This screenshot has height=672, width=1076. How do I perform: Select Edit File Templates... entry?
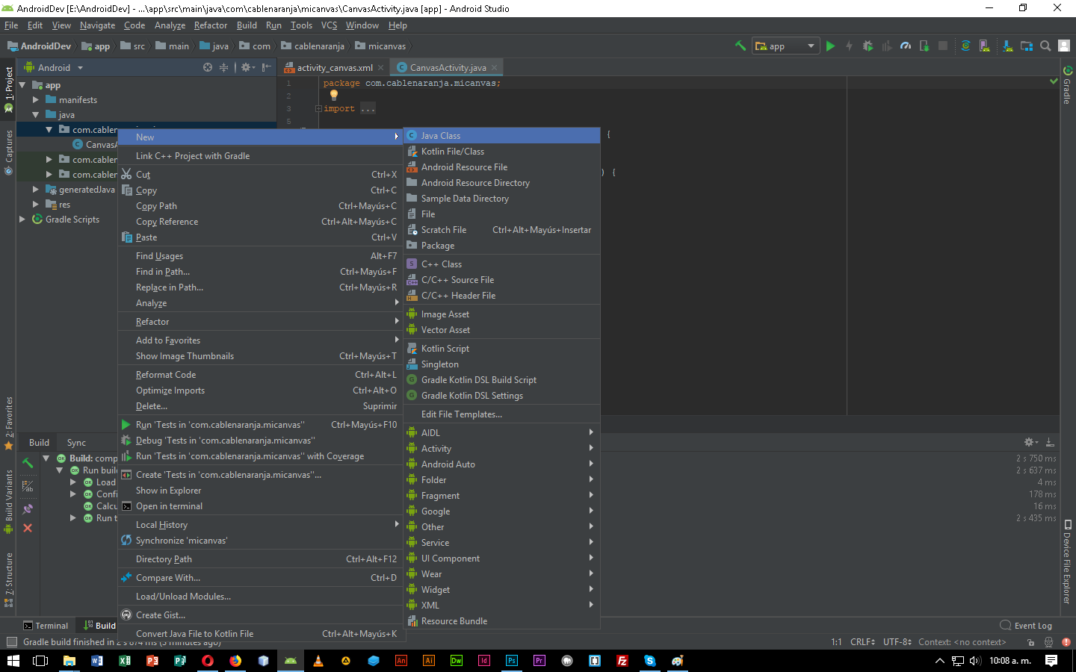[x=501, y=414]
